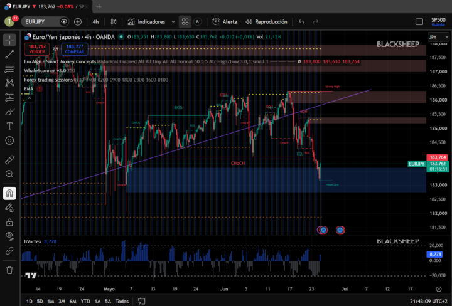The width and height of the screenshot is (452, 306).
Task: Toggle magnet mode for drawings
Action: (9, 193)
